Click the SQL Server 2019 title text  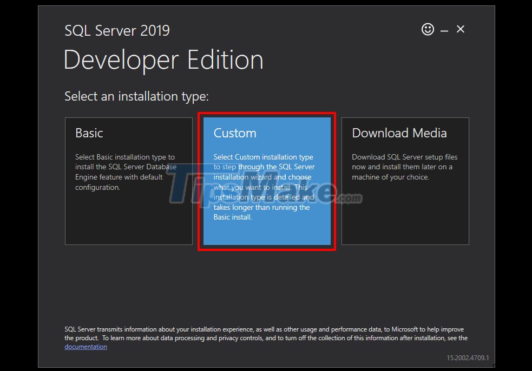(x=117, y=30)
